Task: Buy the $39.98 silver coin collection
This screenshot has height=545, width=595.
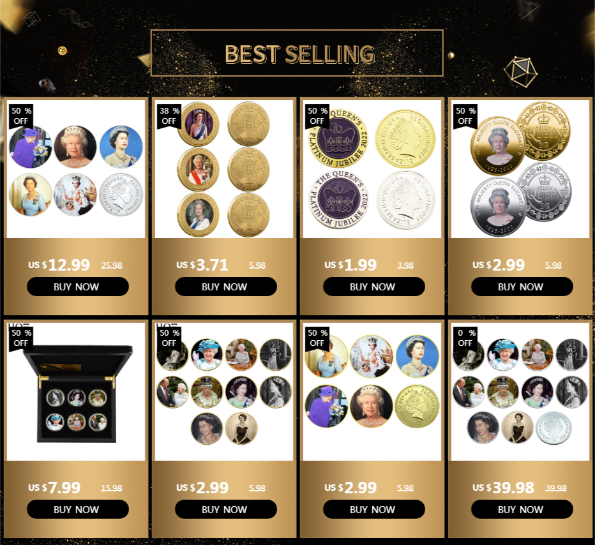Action: tap(522, 509)
